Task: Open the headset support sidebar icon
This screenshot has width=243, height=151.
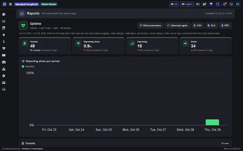Action: point(4,89)
